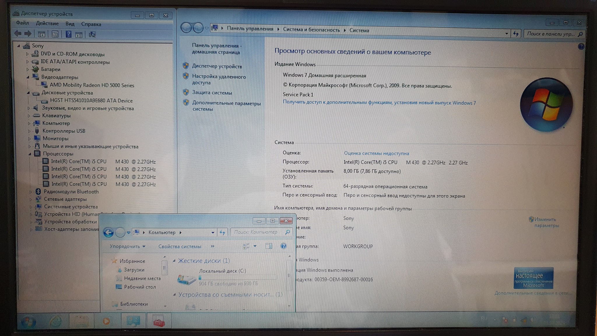The width and height of the screenshot is (597, 336).
Task: Click the red toolbox taskbar icon
Action: click(x=159, y=321)
